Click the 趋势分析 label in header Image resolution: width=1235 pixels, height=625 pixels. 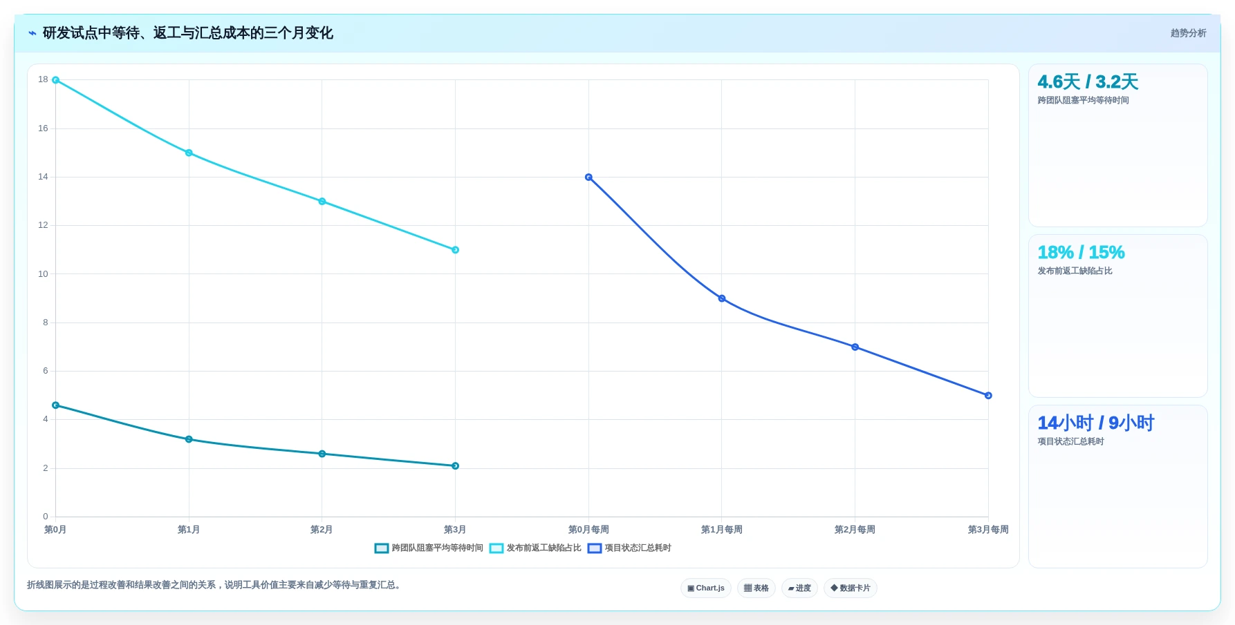1188,33
